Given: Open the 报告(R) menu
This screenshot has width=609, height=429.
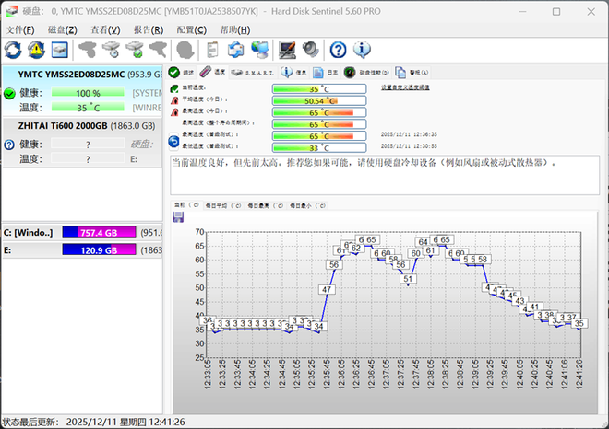Looking at the screenshot, I should [149, 30].
